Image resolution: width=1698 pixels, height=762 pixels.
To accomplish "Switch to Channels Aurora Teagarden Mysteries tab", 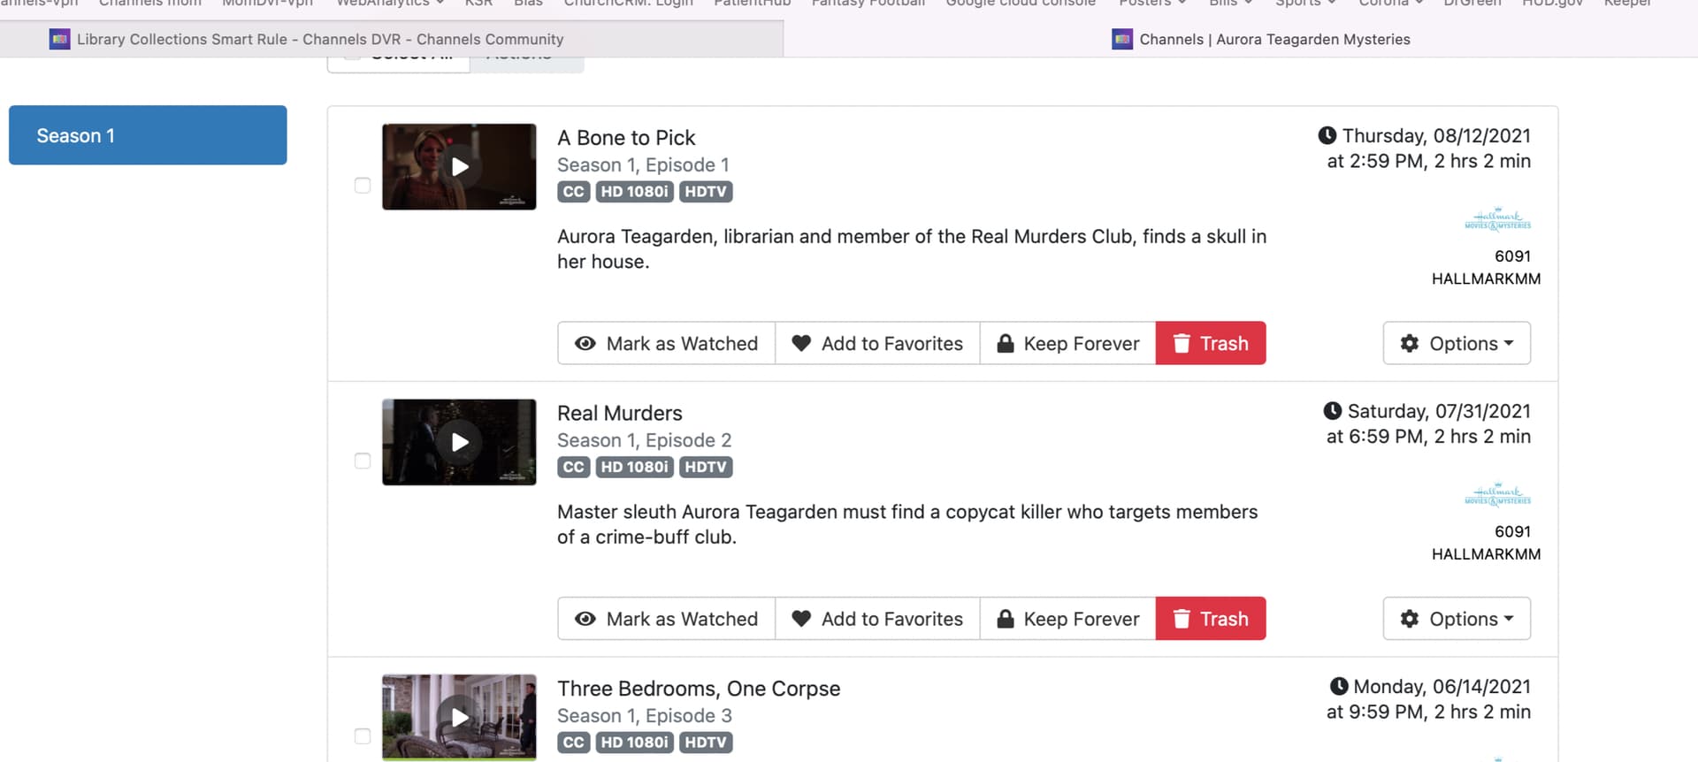I will [1273, 39].
